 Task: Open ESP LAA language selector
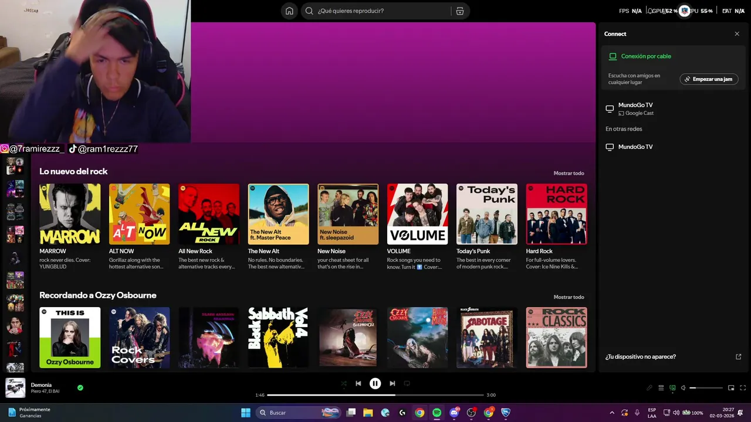point(652,413)
